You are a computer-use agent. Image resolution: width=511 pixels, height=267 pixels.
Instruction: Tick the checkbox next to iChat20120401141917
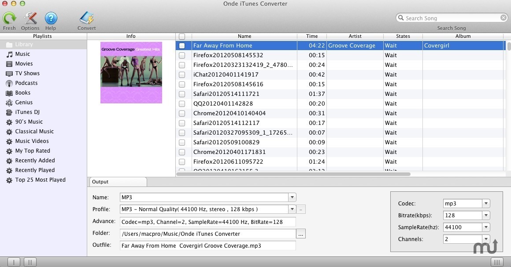point(182,75)
